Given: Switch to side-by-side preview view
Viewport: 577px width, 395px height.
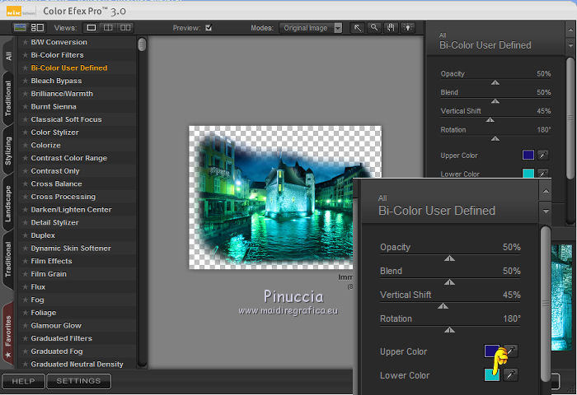Looking at the screenshot, I should pos(125,28).
